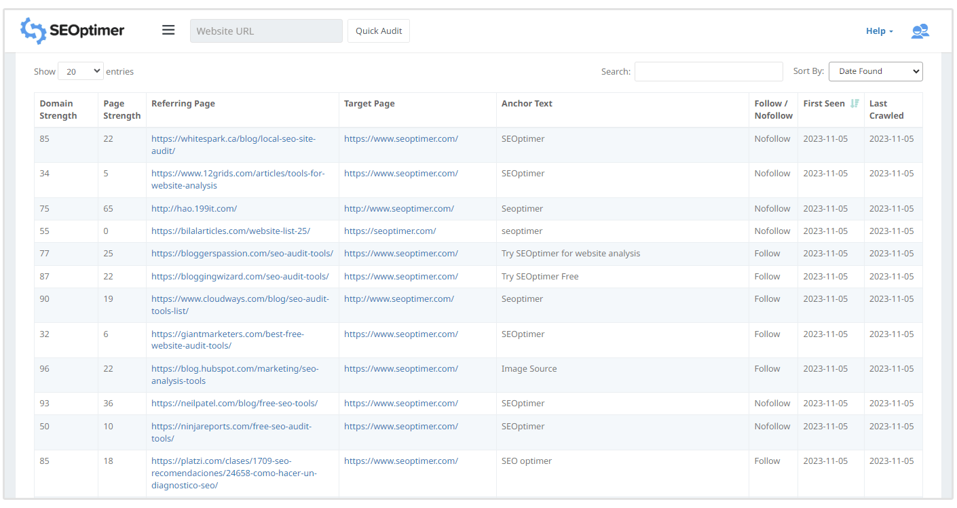
Task: Expand the Show entries dropdown
Action: [x=81, y=71]
